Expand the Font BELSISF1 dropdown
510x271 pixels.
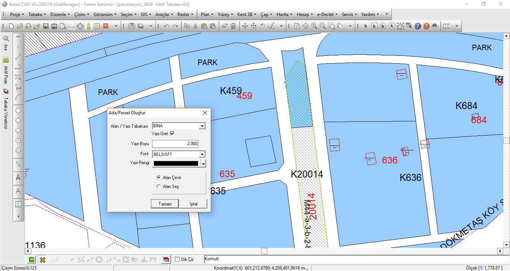coord(202,154)
